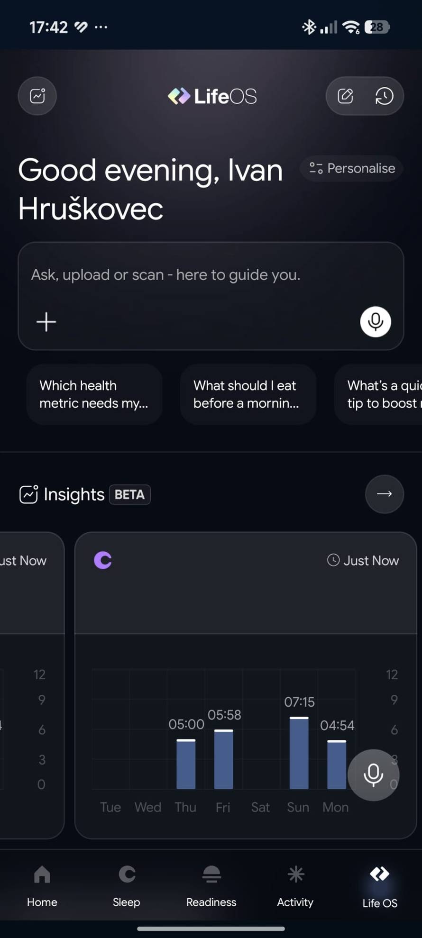Tap the floating gray microphone button

373,775
